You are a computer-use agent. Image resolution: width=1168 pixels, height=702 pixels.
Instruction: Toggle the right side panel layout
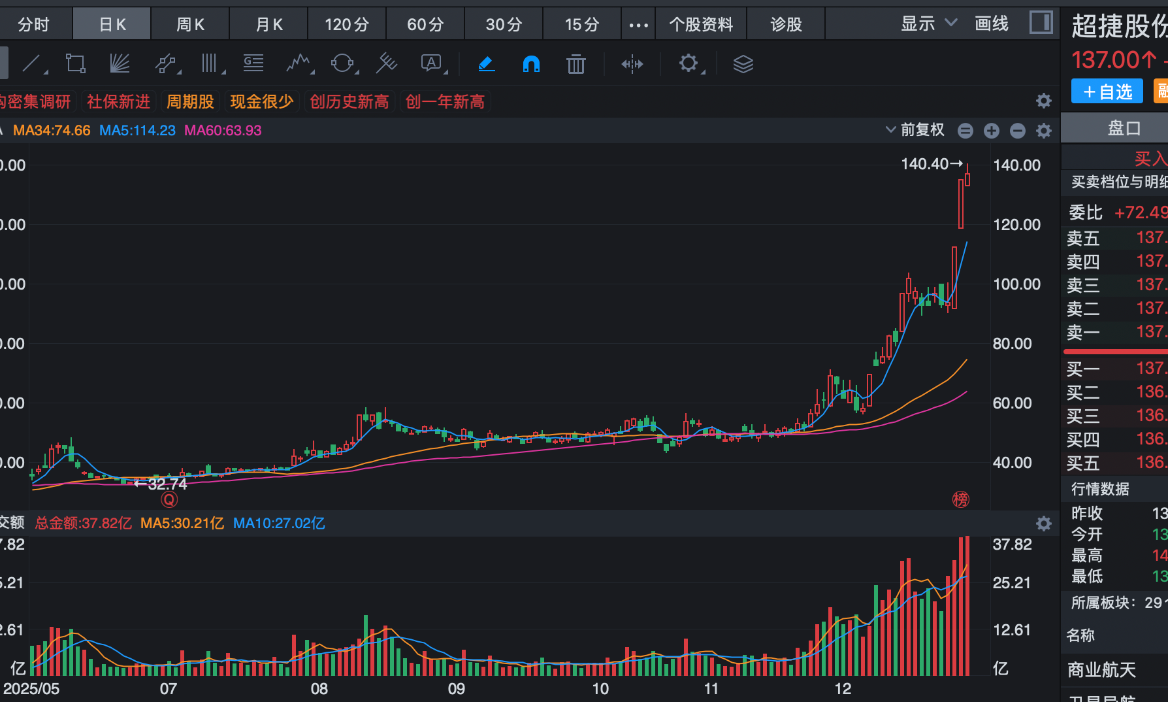coord(1041,23)
